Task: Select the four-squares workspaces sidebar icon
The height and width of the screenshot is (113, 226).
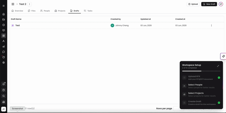Action: [4, 36]
